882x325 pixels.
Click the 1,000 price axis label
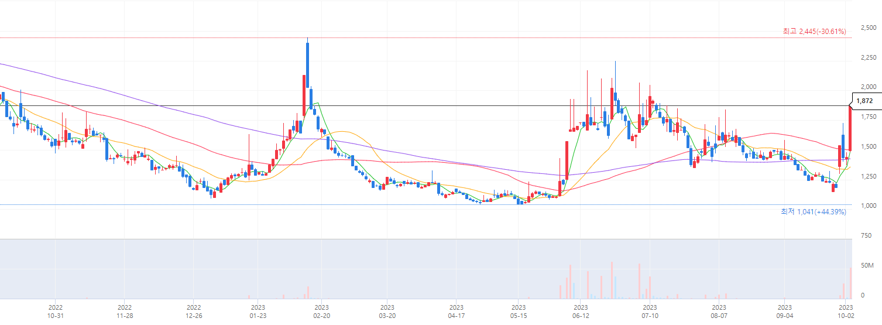click(869, 206)
